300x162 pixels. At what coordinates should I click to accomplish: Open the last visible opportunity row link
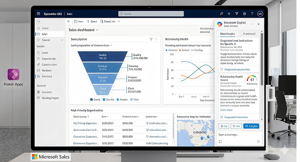[86, 143]
